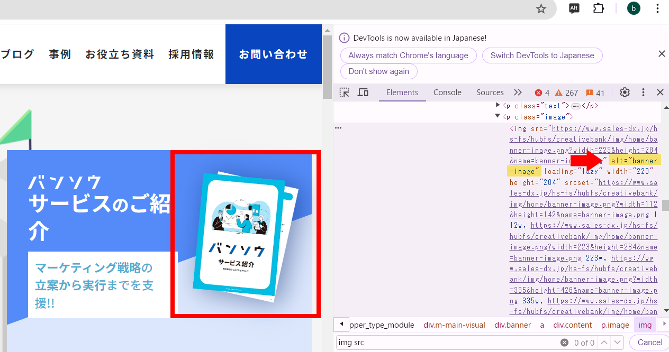Open the 採用情報 navigation link
This screenshot has height=352, width=669.
191,54
